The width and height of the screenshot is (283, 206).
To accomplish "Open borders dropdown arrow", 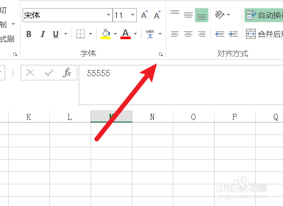I will [x=91, y=34].
